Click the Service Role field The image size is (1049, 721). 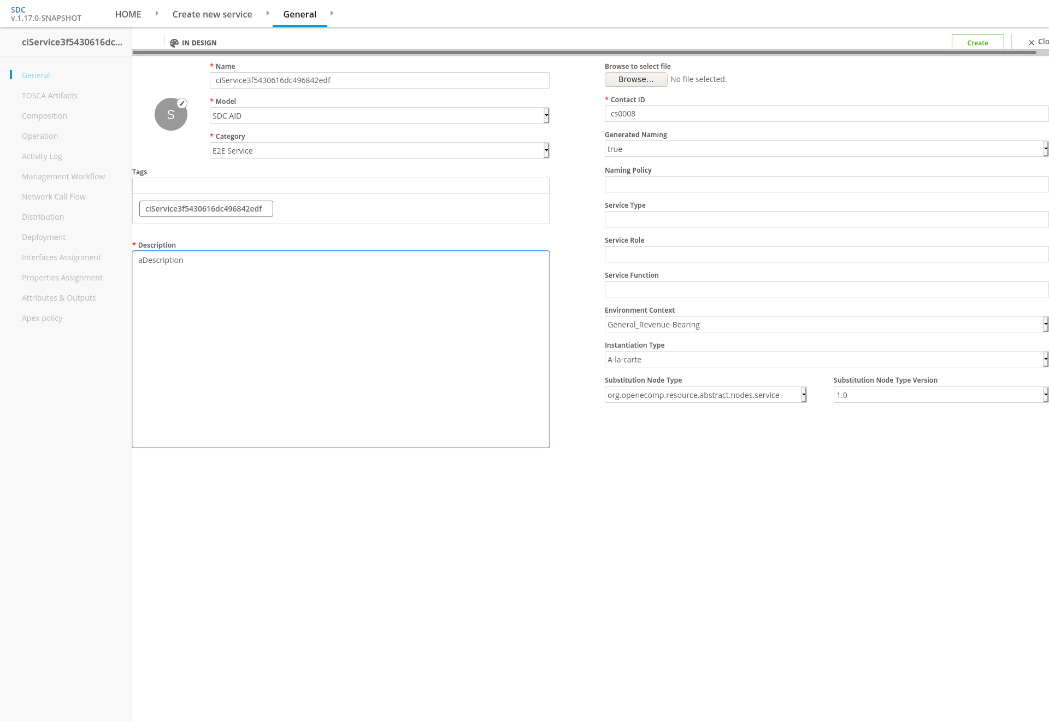pos(826,254)
